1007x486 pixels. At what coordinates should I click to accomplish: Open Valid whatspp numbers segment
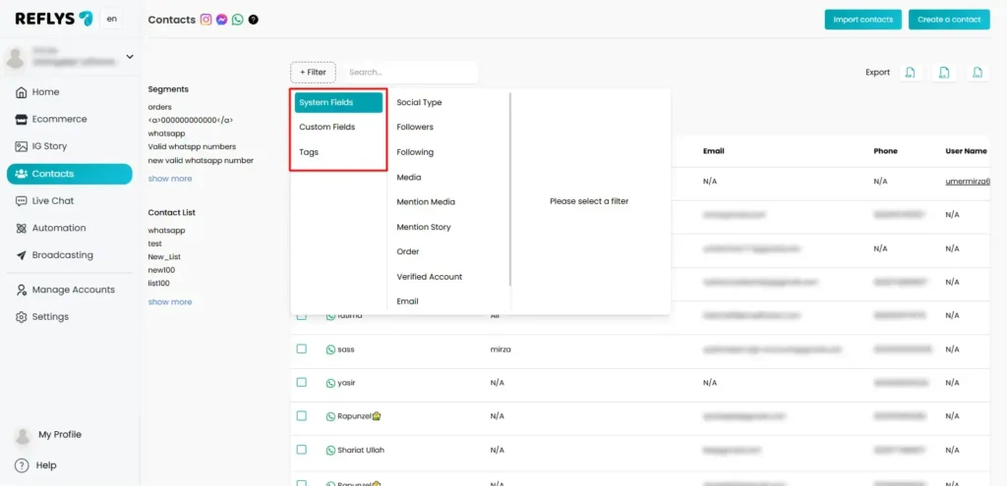pos(192,147)
